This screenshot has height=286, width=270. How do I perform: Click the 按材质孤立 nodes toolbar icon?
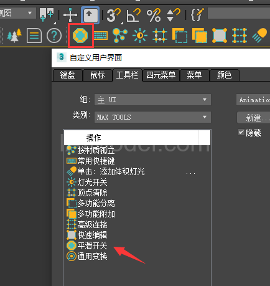tap(119, 36)
